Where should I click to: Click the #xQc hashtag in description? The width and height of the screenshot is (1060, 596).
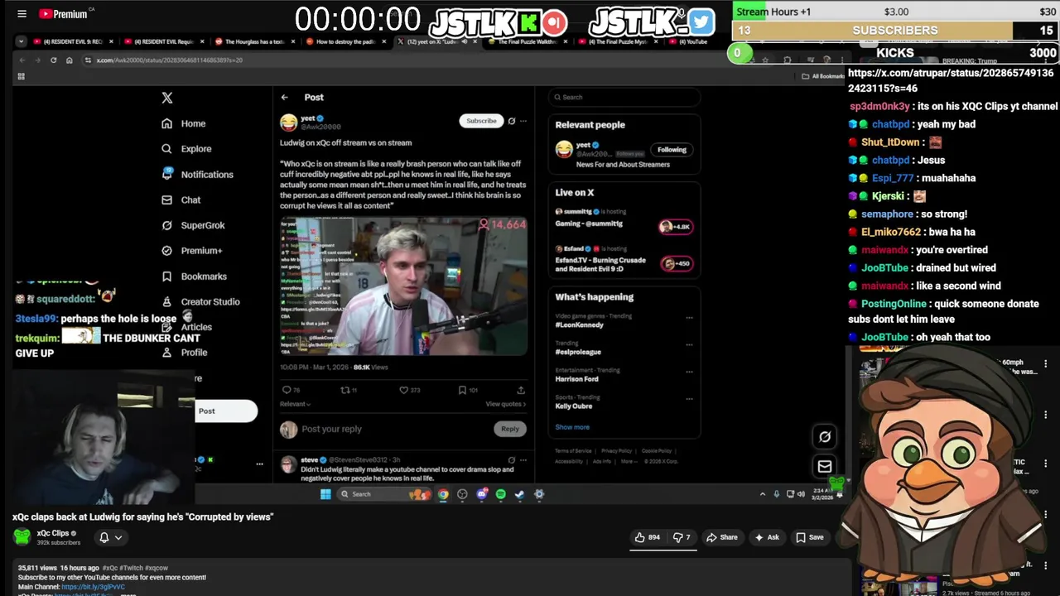[x=112, y=568]
